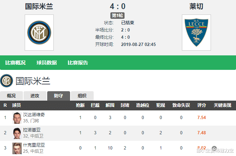Image resolution: width=236 pixels, height=156 pixels.
Task: Switch to the 组织 tab
Action: tap(82, 96)
